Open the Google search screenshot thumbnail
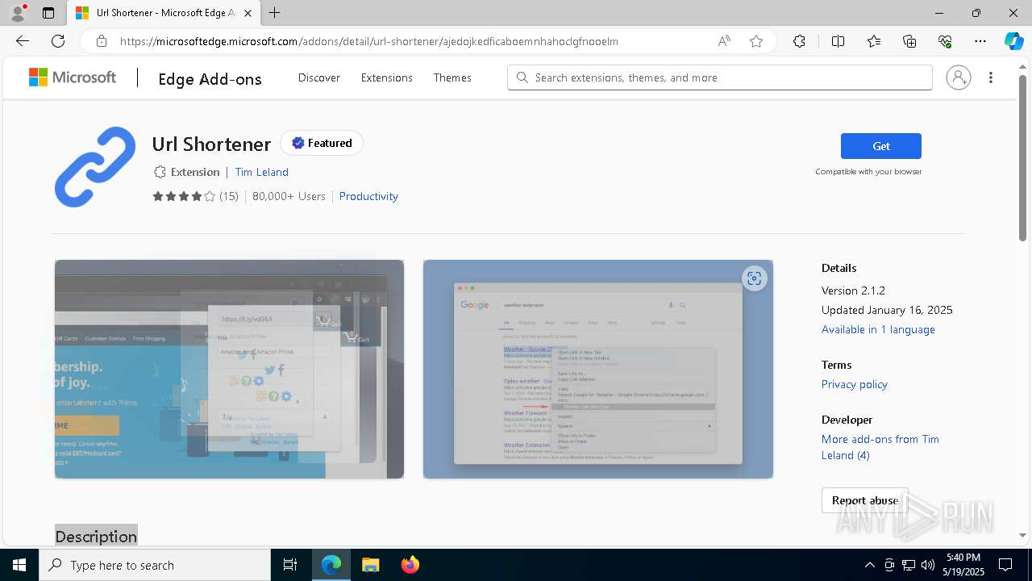This screenshot has height=581, width=1032. click(x=598, y=369)
